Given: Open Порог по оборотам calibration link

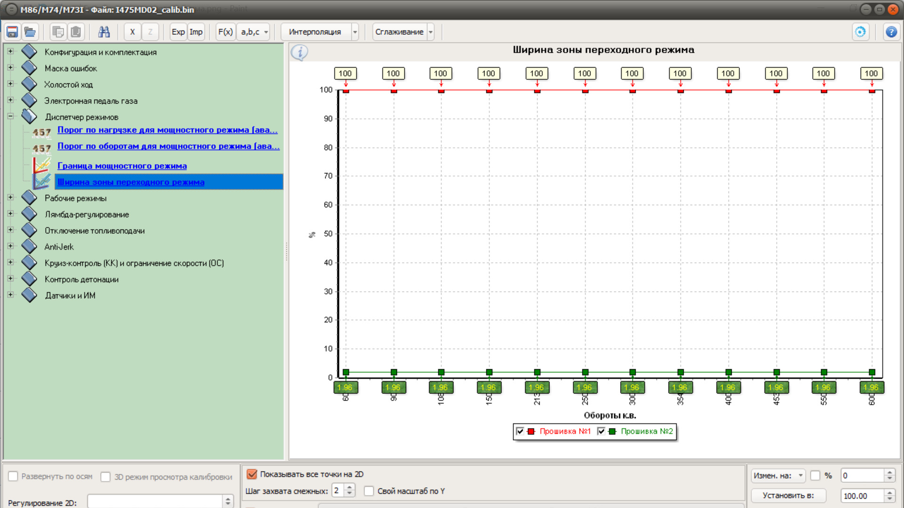Looking at the screenshot, I should click(169, 146).
